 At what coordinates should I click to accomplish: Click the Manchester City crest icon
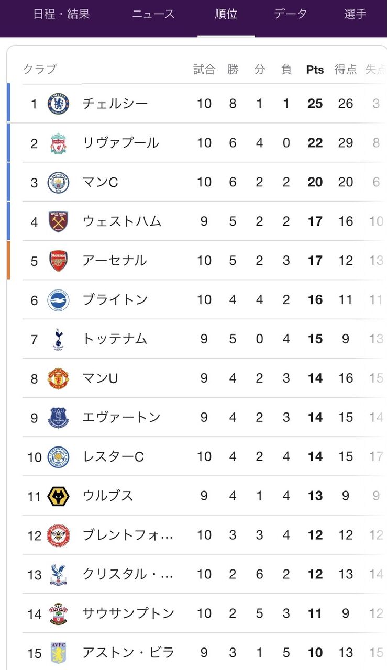58,182
